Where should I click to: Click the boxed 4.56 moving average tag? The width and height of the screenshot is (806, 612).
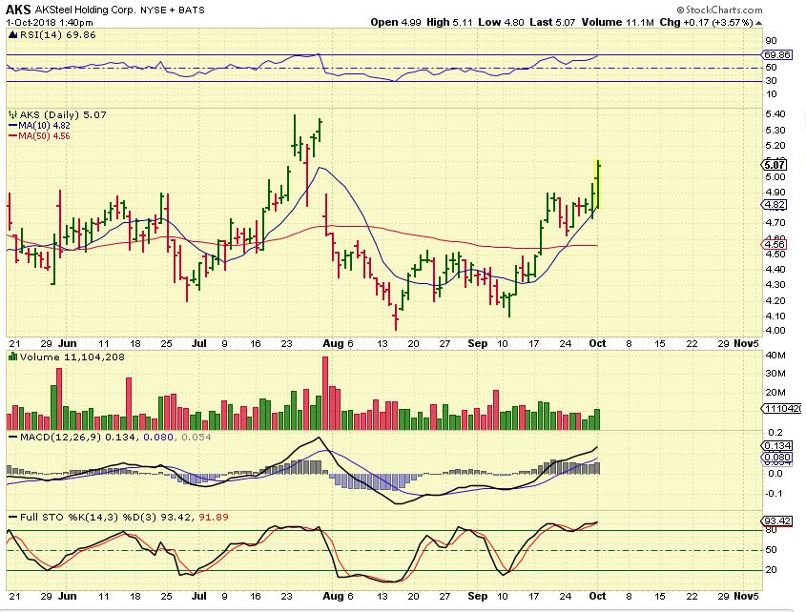(x=775, y=245)
